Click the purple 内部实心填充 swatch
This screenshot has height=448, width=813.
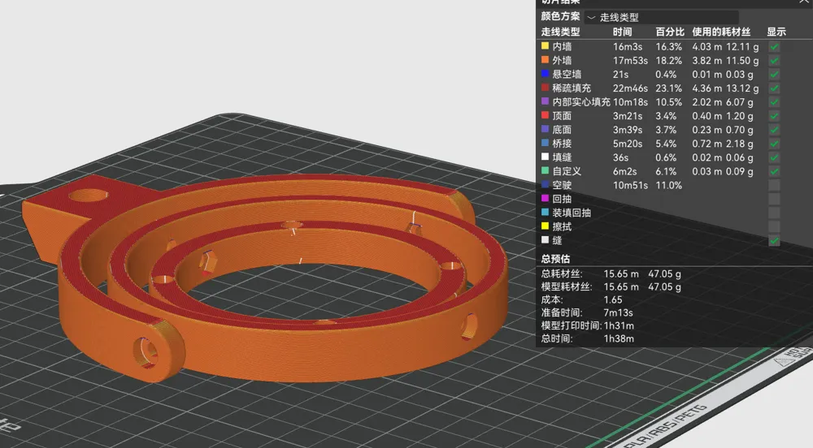click(x=545, y=101)
